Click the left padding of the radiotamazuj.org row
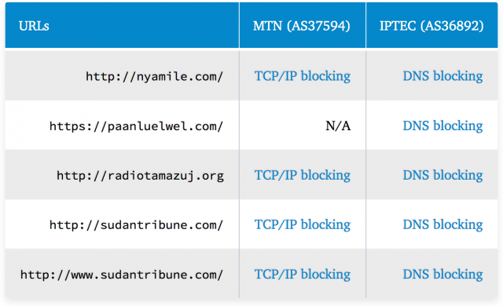This screenshot has width=503, height=306. (31, 176)
